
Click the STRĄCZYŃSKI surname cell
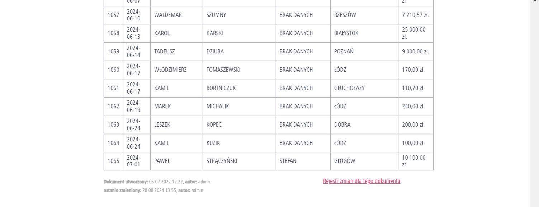click(222, 161)
